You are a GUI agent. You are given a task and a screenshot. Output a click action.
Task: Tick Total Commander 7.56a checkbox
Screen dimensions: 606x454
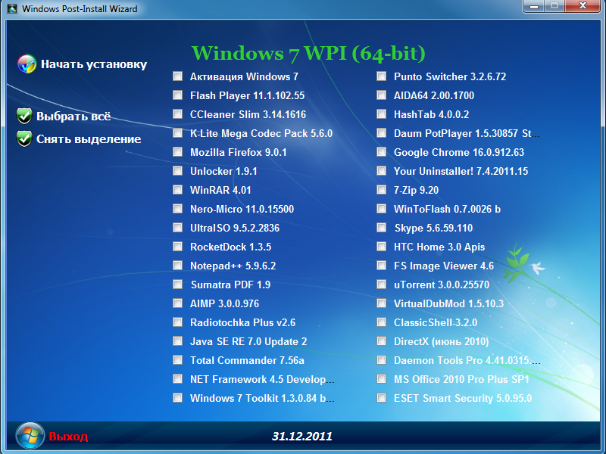[x=177, y=360]
